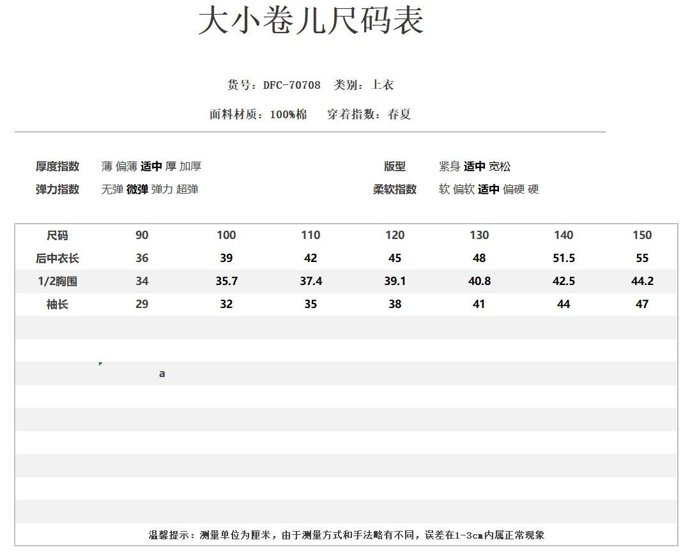Select bold 适中 in the 厚度指数 row
The image size is (690, 554).
(151, 166)
